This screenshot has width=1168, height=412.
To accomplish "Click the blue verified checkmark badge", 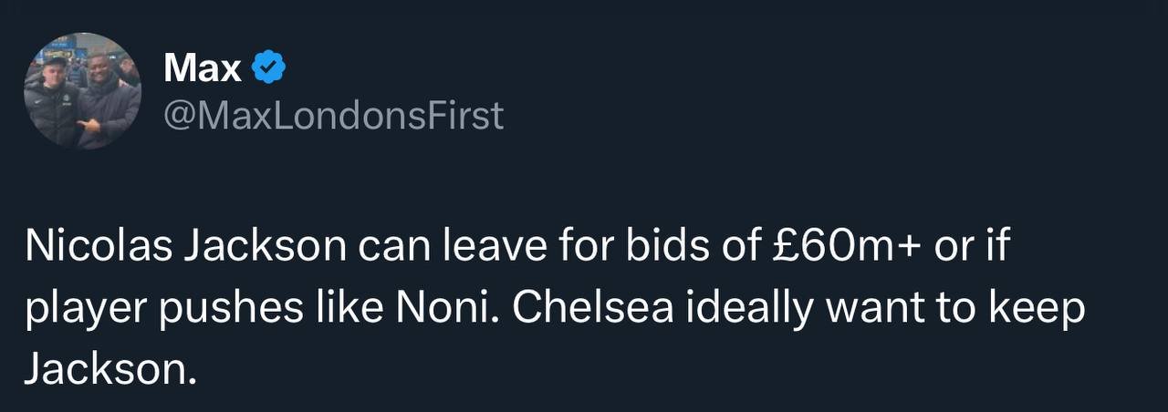I will pos(269,67).
